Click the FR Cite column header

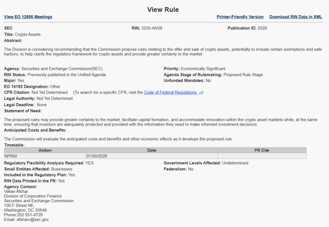(262, 150)
